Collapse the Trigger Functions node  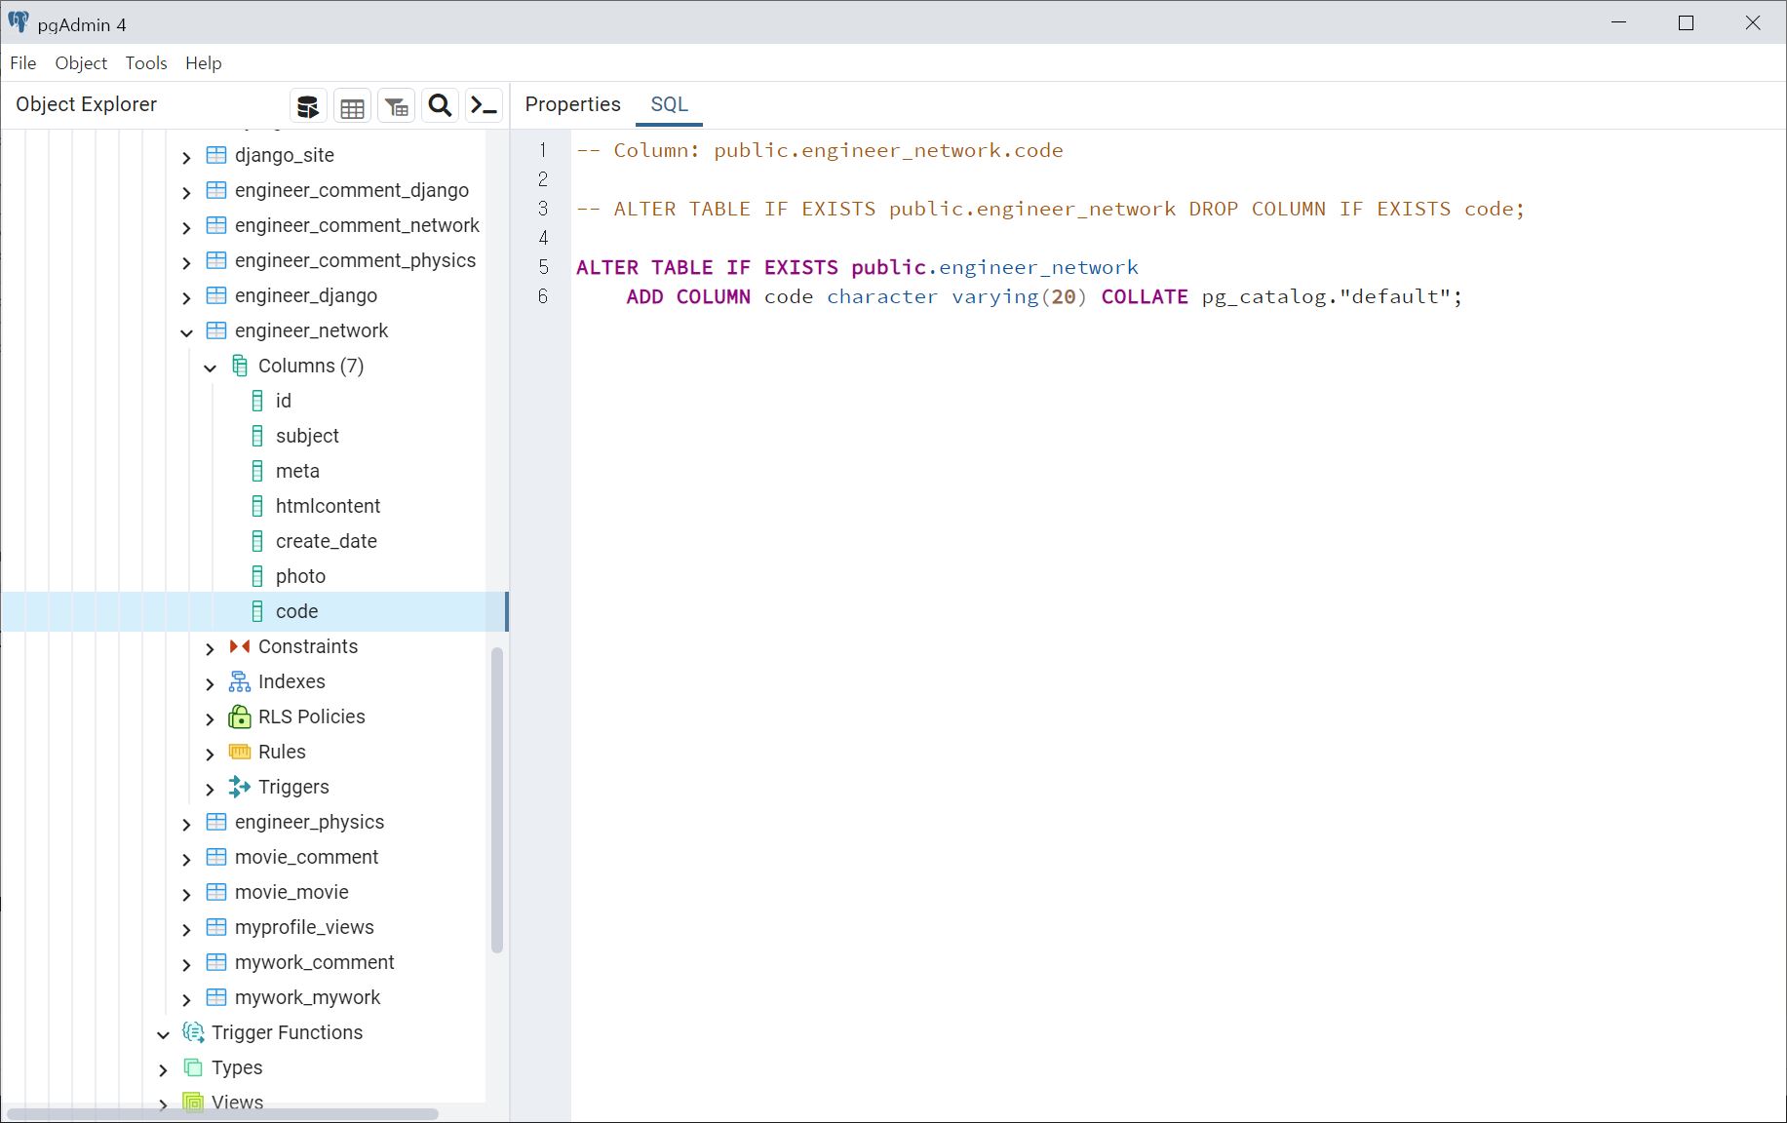tap(163, 1034)
